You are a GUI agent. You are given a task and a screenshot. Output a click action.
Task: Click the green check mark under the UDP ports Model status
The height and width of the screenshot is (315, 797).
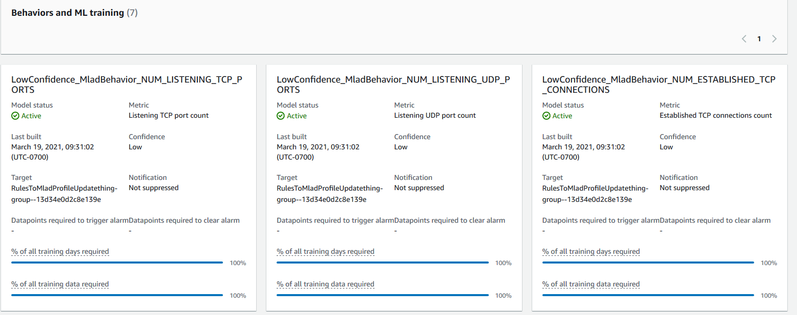click(x=280, y=116)
